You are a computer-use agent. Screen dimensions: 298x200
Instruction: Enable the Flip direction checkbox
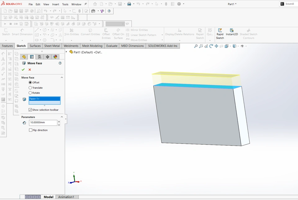click(31, 130)
